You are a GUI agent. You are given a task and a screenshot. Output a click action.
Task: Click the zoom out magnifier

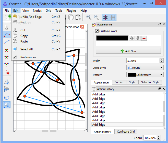point(96,17)
